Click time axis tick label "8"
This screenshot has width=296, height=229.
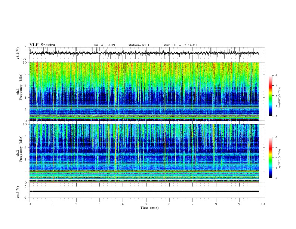point(216,204)
